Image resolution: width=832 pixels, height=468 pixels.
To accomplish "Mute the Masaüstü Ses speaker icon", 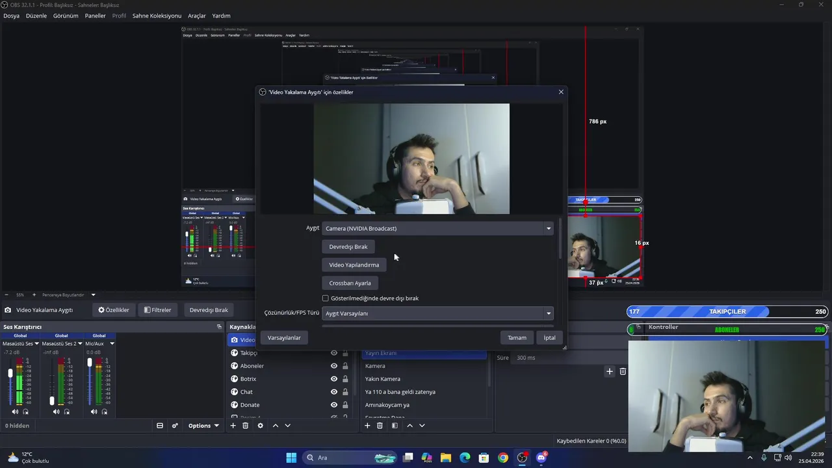I will click(15, 411).
